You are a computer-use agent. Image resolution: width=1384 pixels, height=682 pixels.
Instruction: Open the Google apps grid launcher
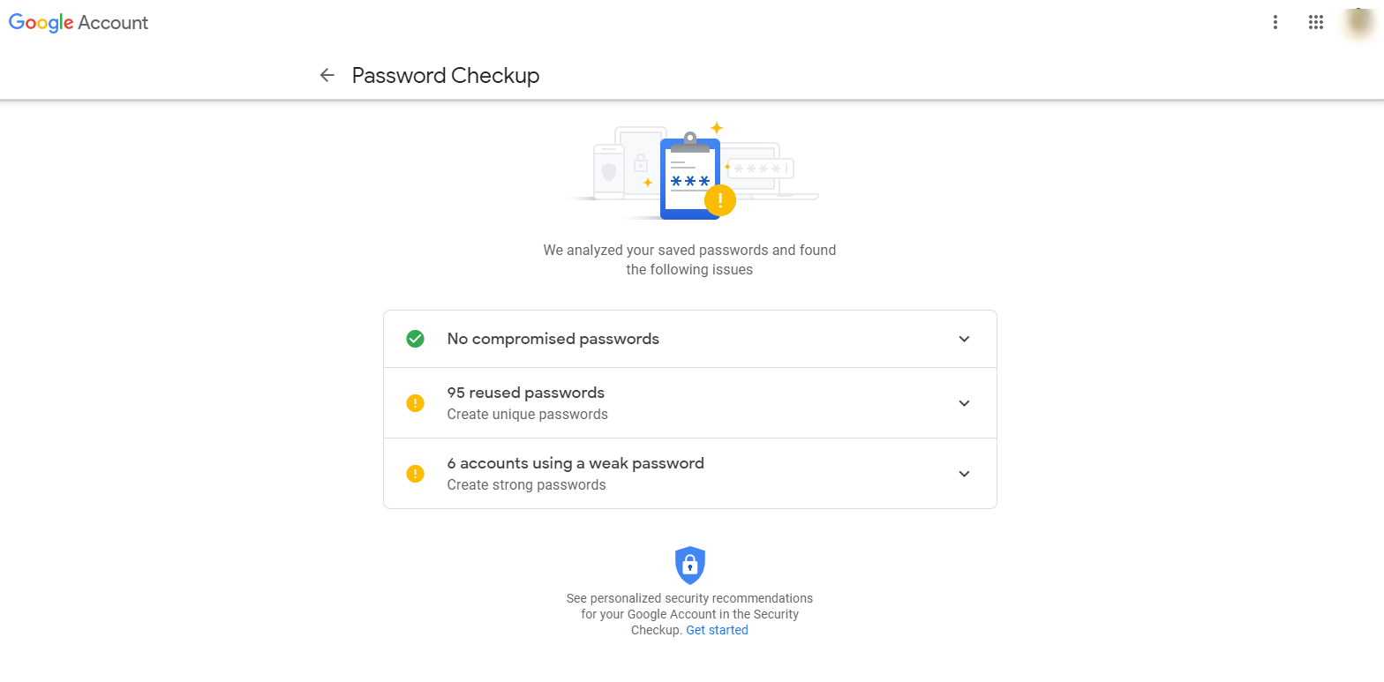click(x=1316, y=23)
